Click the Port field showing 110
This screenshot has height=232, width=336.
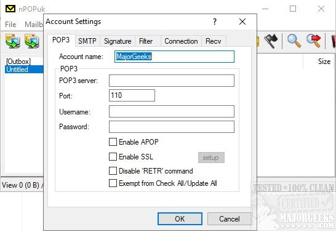(x=132, y=95)
